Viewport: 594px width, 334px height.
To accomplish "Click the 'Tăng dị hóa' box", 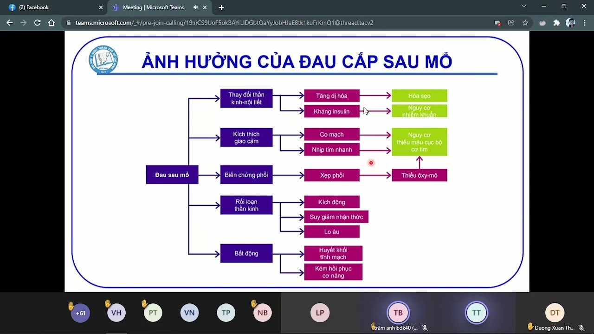I will [x=332, y=96].
